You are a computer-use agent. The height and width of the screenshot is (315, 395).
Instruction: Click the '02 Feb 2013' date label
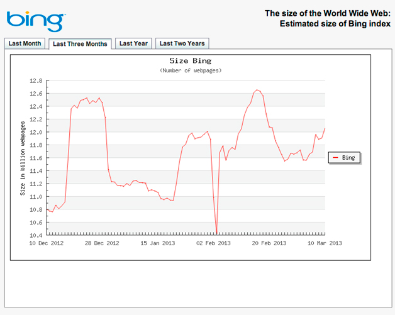pyautogui.click(x=213, y=243)
